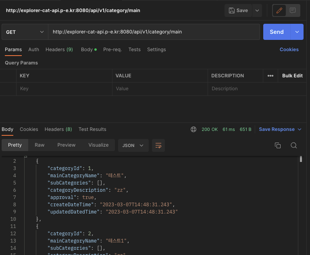This screenshot has width=310, height=255.
Task: Focus the Value input cell
Action: point(160,89)
